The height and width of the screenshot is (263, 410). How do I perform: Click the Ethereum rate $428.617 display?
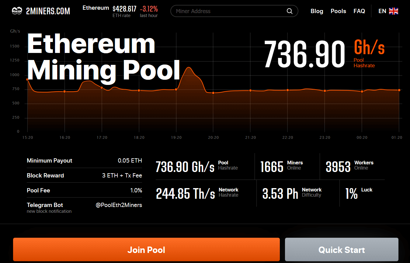(x=124, y=9)
